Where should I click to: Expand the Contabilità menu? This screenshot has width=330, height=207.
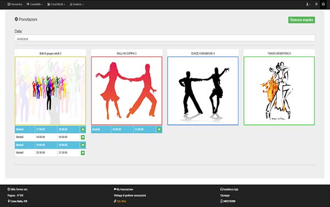(35, 4)
